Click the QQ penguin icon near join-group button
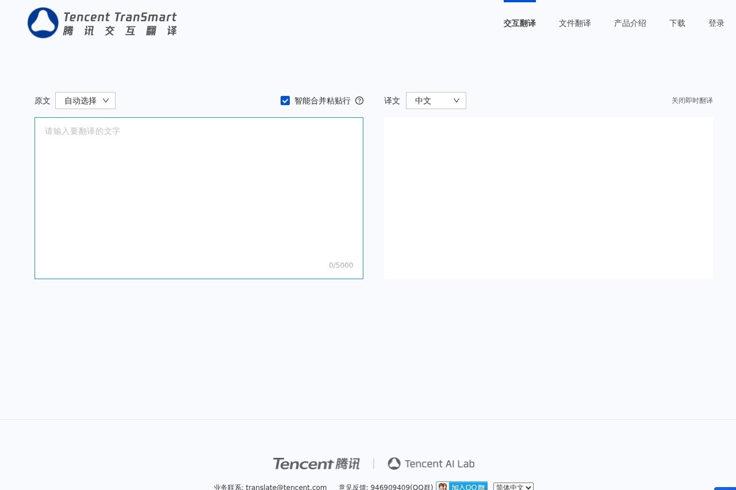 (443, 486)
